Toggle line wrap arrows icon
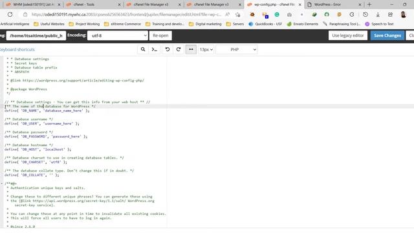414x233 pixels. click(x=191, y=49)
